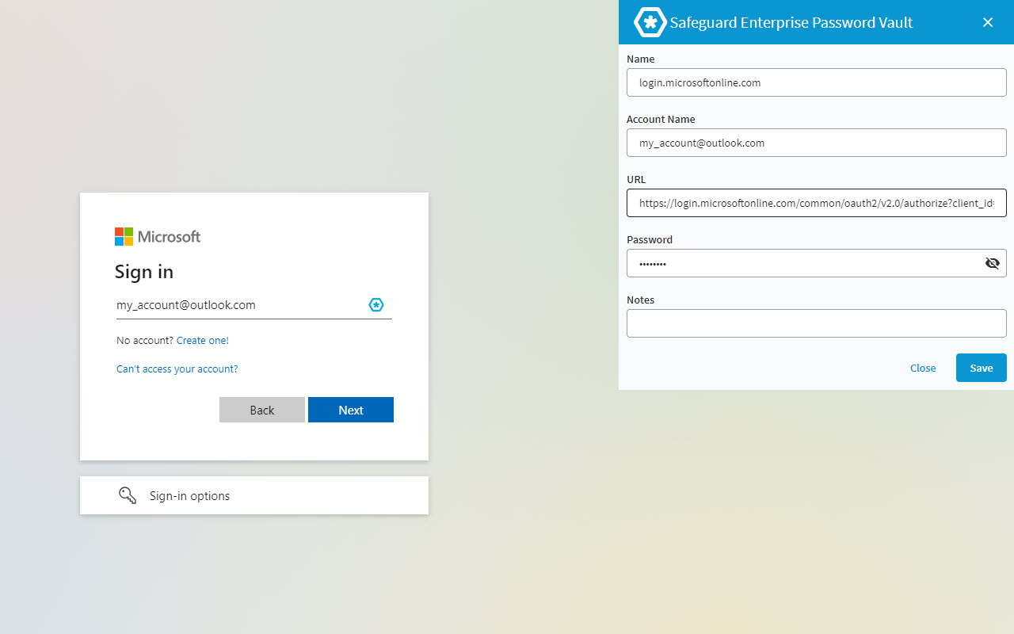Focus the Account Name input field
The width and height of the screenshot is (1014, 634).
click(x=817, y=143)
